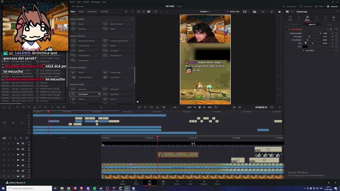The image size is (340, 191).
Task: Select the Drop Shadow effect in Resolve FX Stylize
Action: [x=85, y=94]
